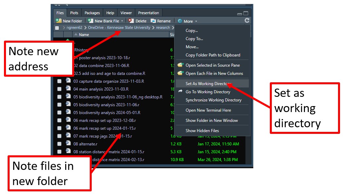Click the R file icon for 08 station distance matrix 2024-01-15.r
Screen dimensions: 343x194
tap(68, 151)
